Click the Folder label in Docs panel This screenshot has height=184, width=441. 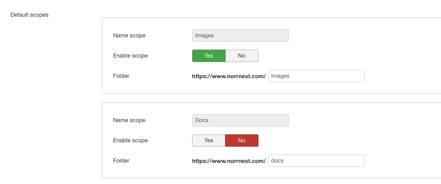121,161
